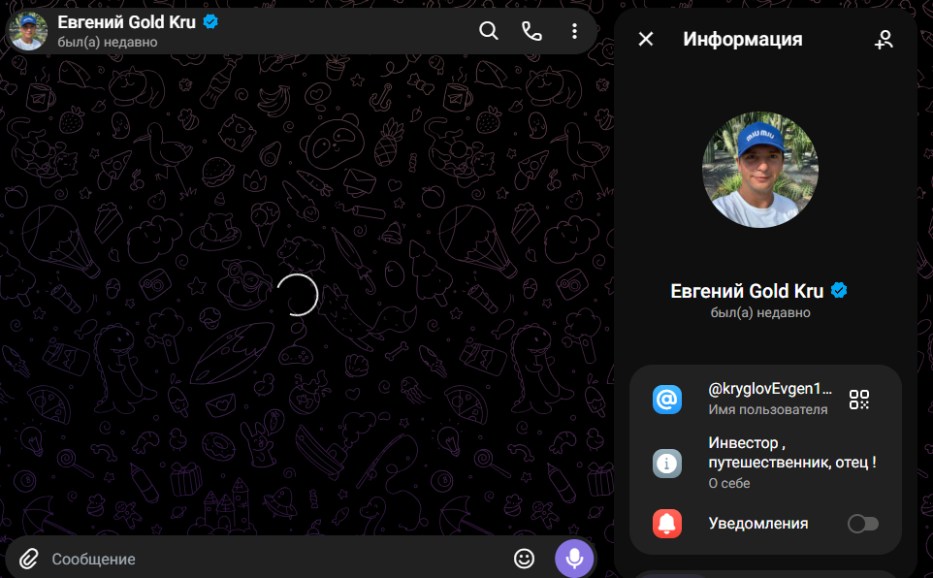Click the verified badge under the profile photo

[x=839, y=291]
